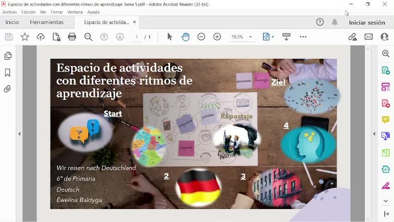Open the fit page options dropdown
The image size is (394, 222).
[x=268, y=37]
